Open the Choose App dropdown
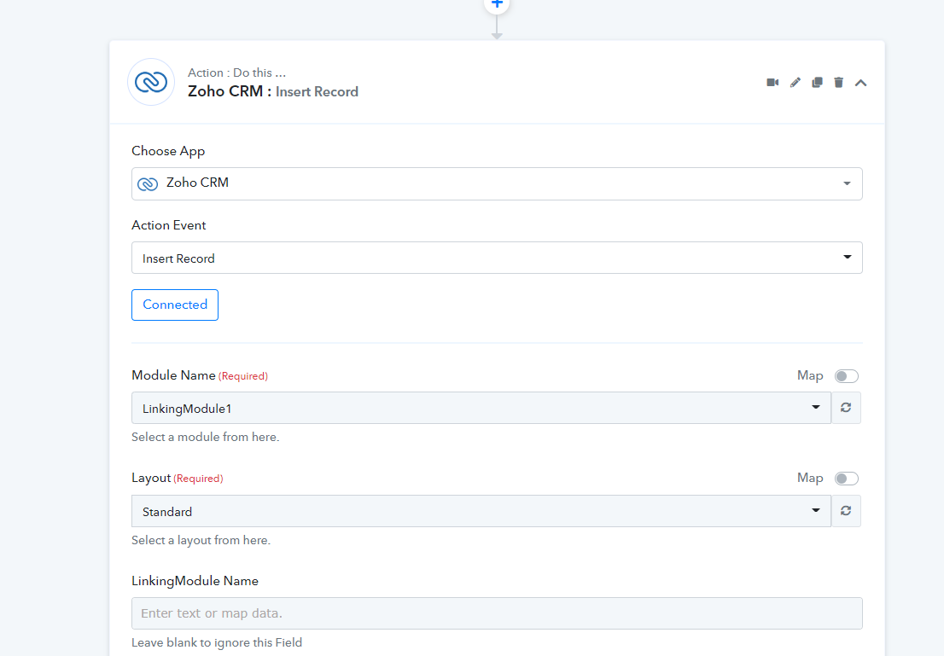The height and width of the screenshot is (656, 944). coord(497,183)
